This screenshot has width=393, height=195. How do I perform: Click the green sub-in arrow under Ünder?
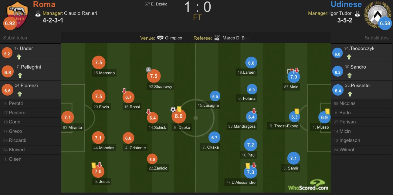[x=19, y=56]
